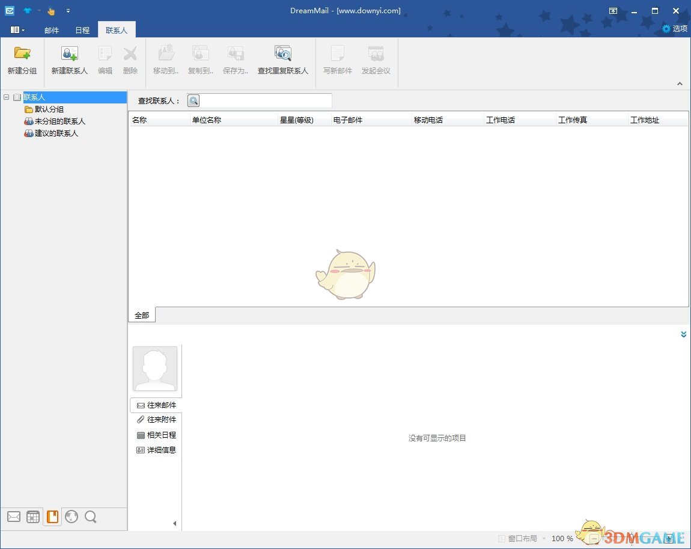Sort by the 电子邮件 column header
This screenshot has height=549, width=691.
point(371,120)
